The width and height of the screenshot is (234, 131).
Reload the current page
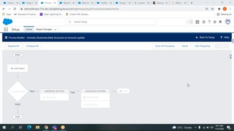click(x=15, y=9)
